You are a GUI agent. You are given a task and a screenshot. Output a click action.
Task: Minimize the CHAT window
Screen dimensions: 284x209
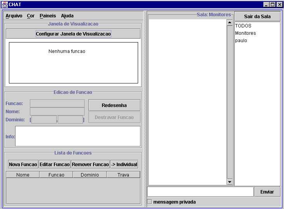click(266, 5)
